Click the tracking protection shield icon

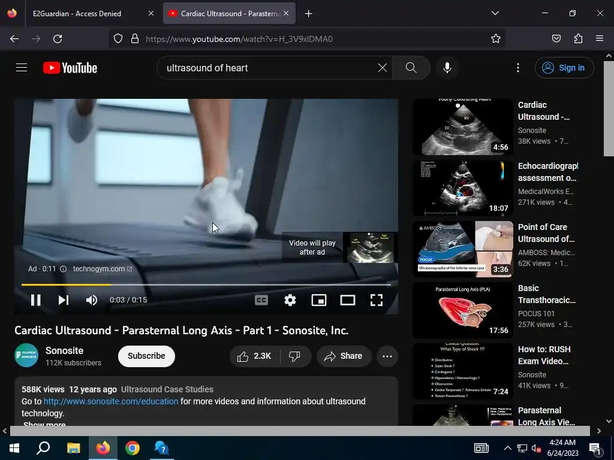(x=118, y=39)
